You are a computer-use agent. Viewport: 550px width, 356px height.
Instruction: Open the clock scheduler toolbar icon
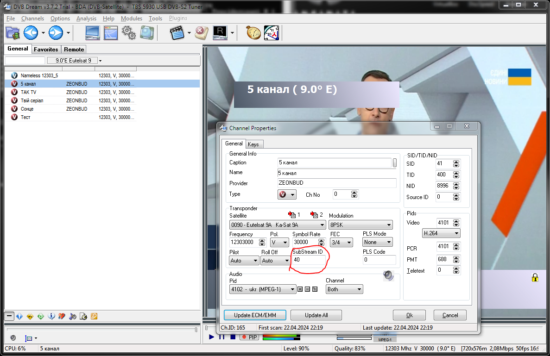tap(272, 33)
